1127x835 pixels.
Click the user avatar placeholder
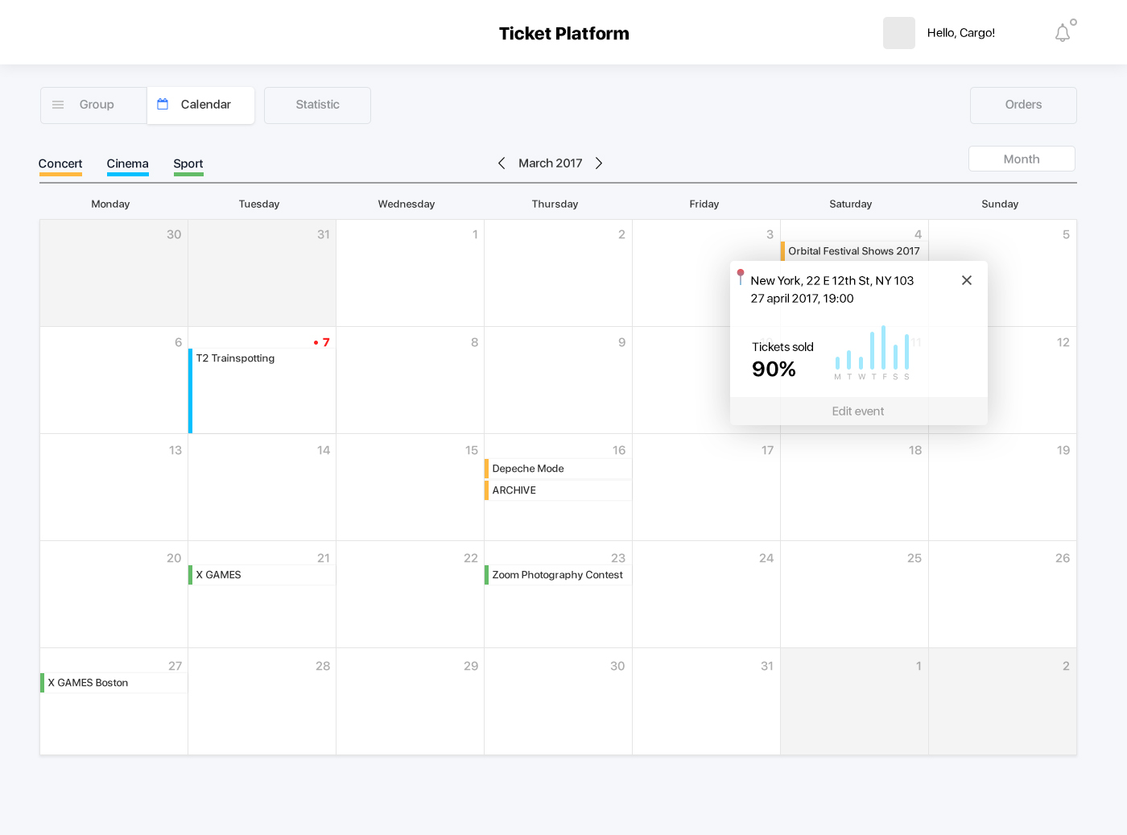899,33
